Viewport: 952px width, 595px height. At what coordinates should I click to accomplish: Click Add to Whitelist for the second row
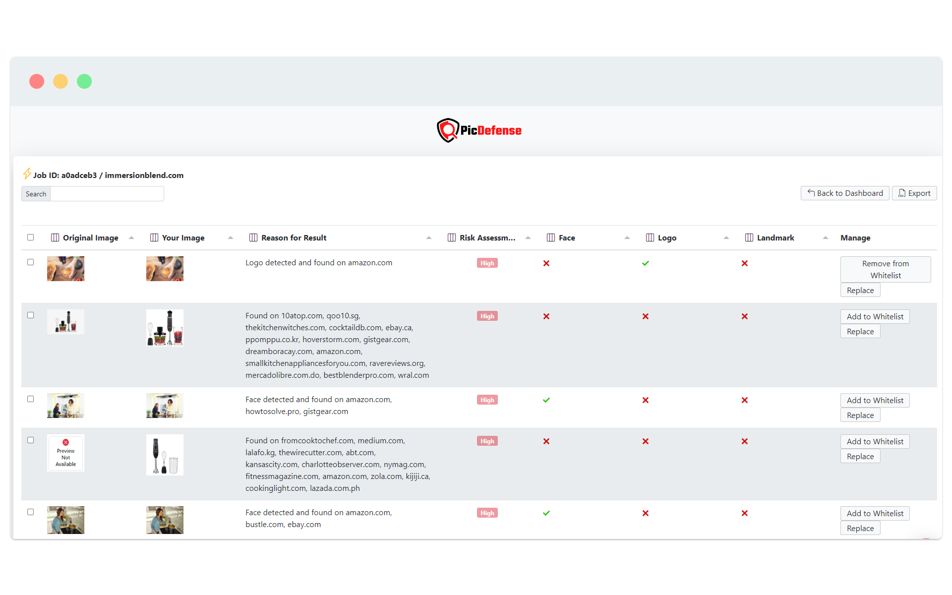pyautogui.click(x=875, y=316)
